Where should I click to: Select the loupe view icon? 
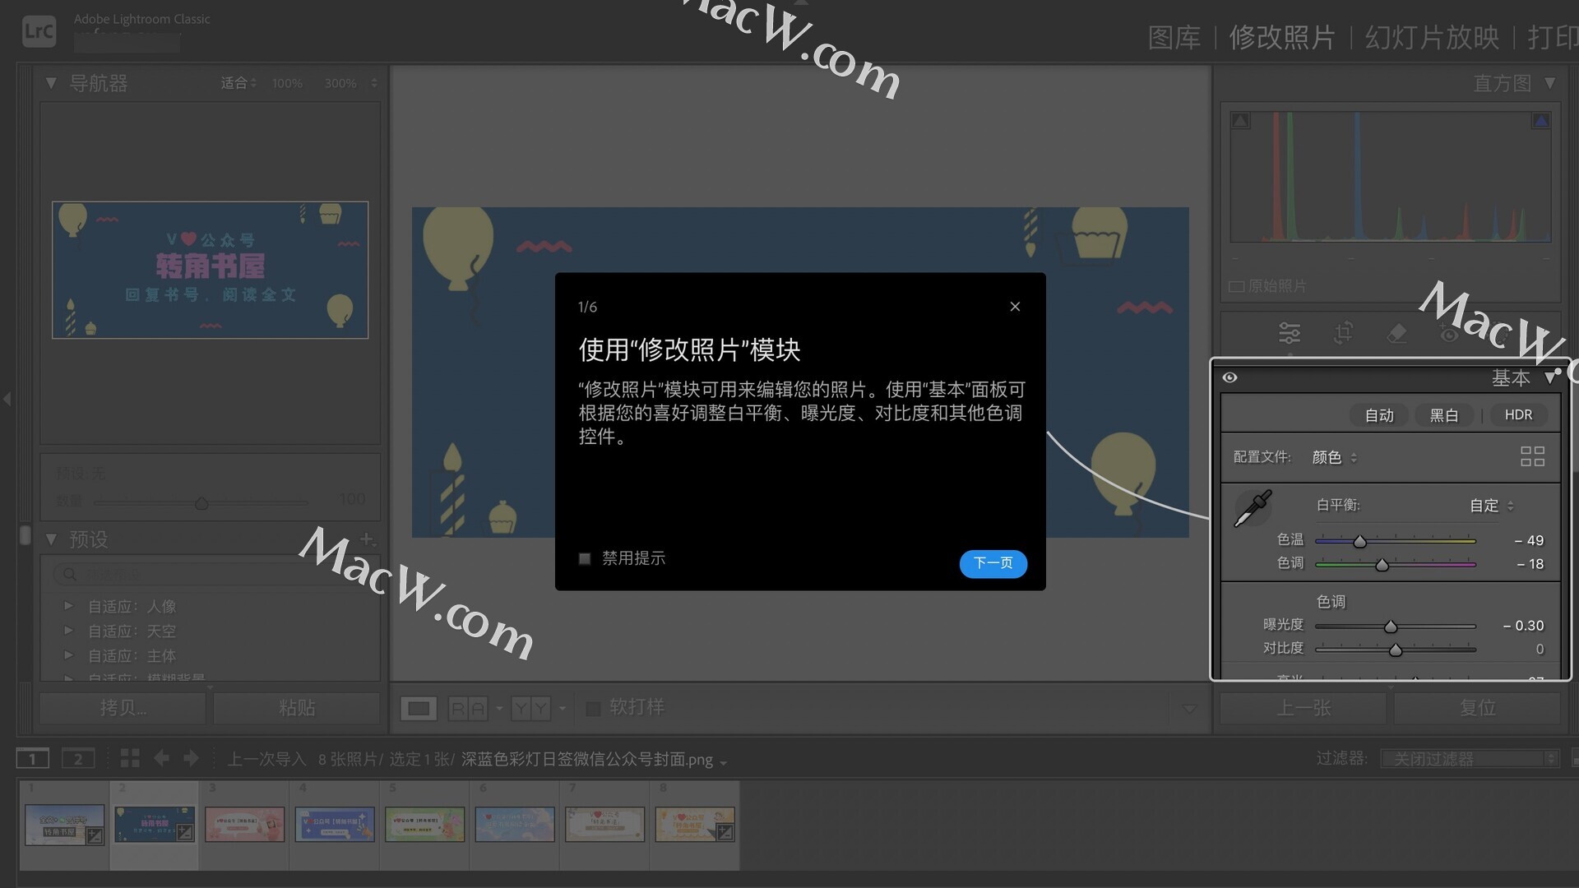point(419,708)
